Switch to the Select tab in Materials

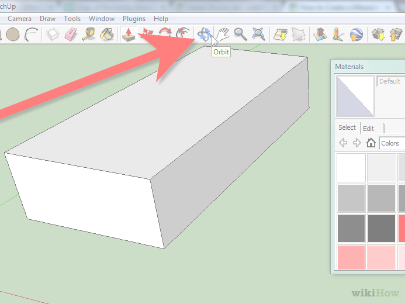click(347, 127)
